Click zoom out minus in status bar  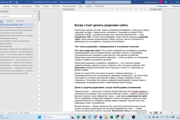pyautogui.click(x=164, y=113)
